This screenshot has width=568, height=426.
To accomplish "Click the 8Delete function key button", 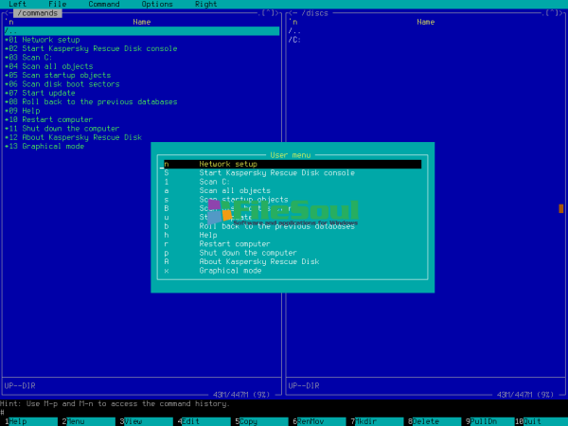I will 425,420.
